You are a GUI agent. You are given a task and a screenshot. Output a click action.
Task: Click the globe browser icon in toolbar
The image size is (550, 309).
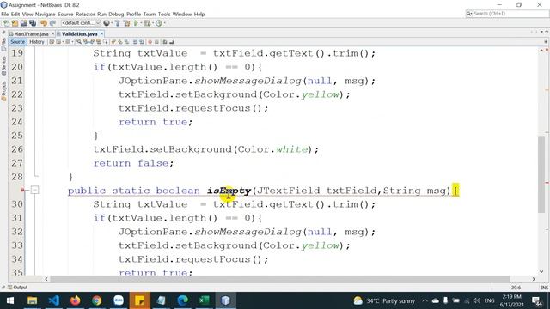(x=107, y=23)
